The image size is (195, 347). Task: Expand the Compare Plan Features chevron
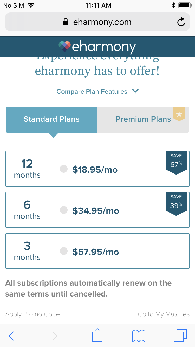point(135,91)
